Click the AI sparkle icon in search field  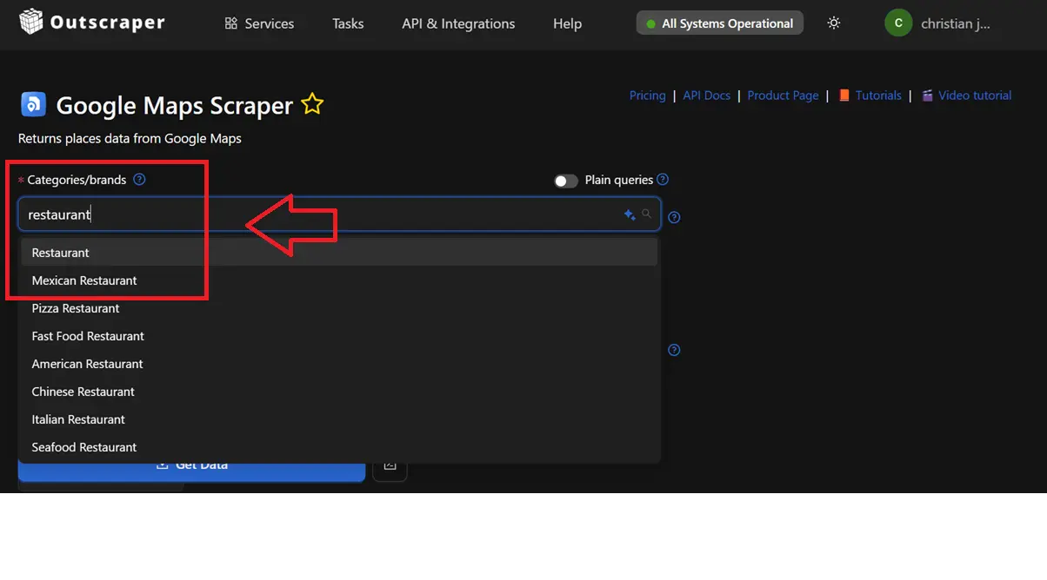point(630,214)
